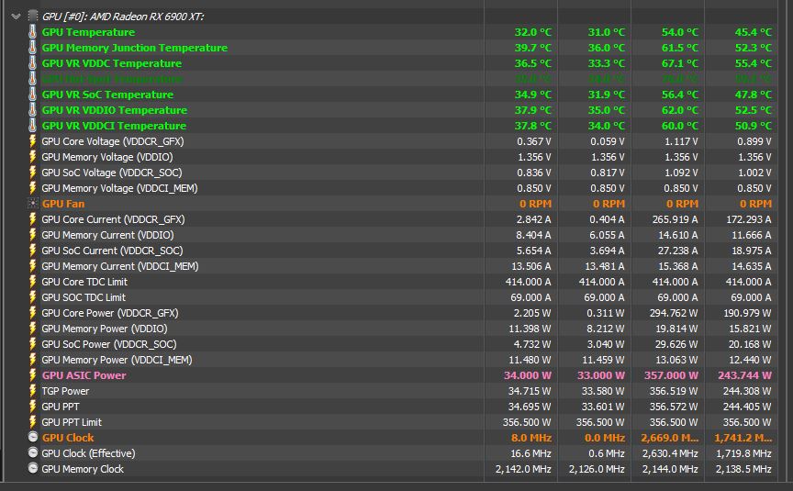This screenshot has width=793, height=491.
Task: Click thermometer icon for GPU VR SoC Temperature
Action: pyautogui.click(x=33, y=95)
